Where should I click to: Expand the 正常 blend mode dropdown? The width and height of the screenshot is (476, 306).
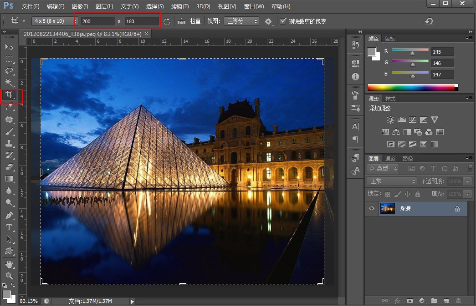[392, 181]
